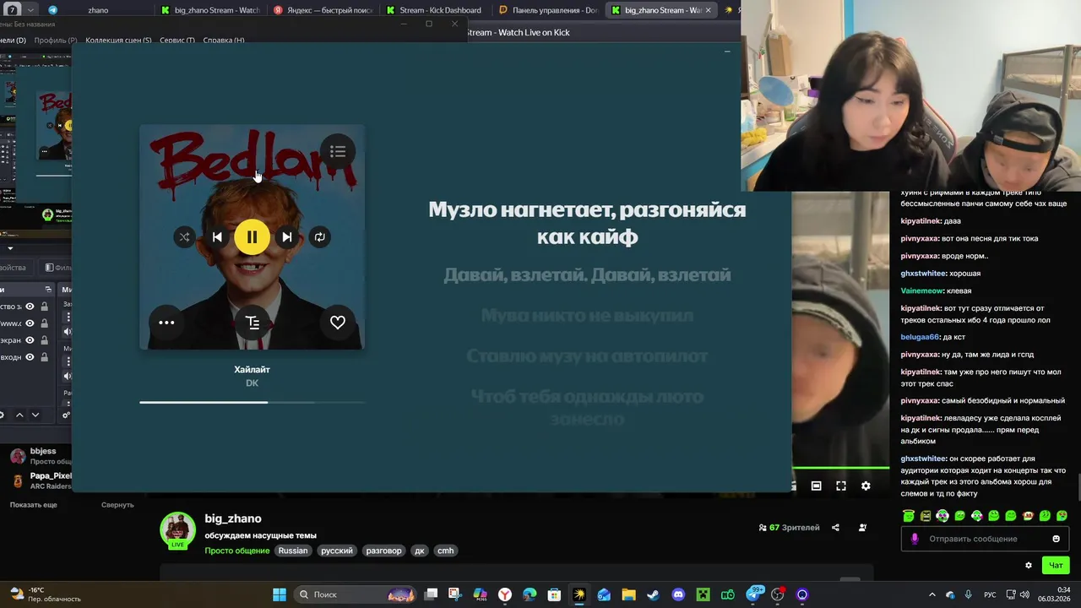
Task: Show hidden system tray icons
Action: [932, 594]
